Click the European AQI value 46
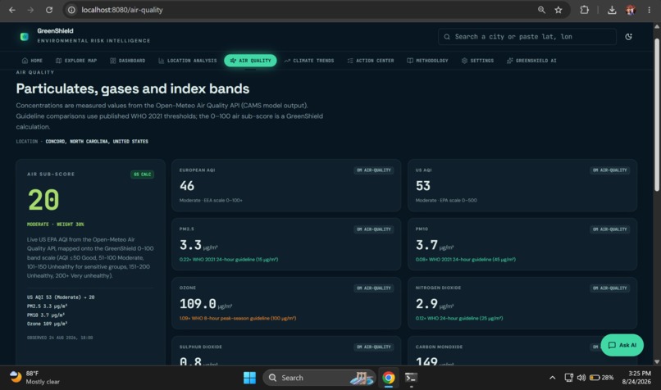The width and height of the screenshot is (661, 390). click(187, 186)
